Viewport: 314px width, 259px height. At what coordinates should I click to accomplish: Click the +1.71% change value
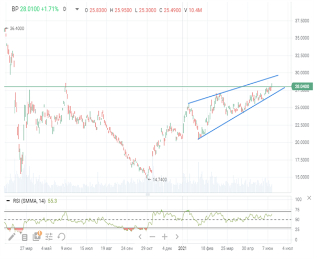(x=50, y=9)
